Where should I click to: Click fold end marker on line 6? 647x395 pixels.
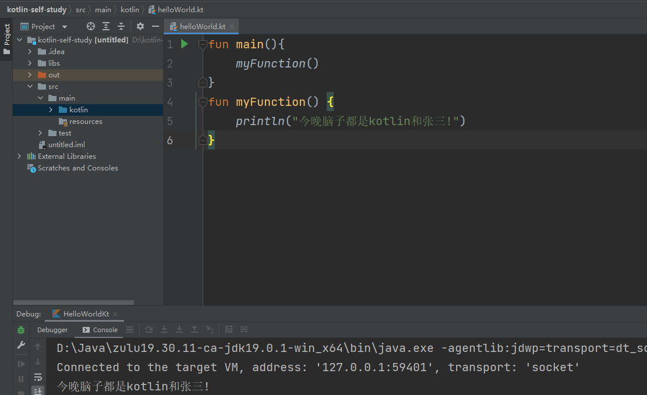(203, 140)
